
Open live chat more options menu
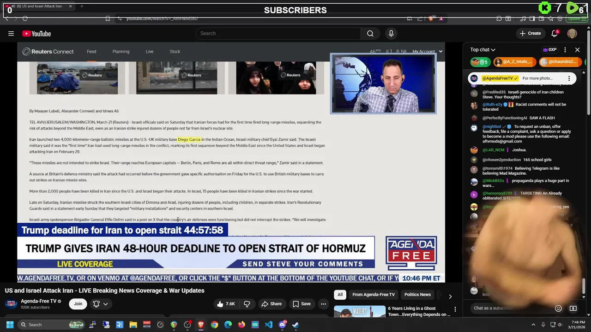point(565,50)
